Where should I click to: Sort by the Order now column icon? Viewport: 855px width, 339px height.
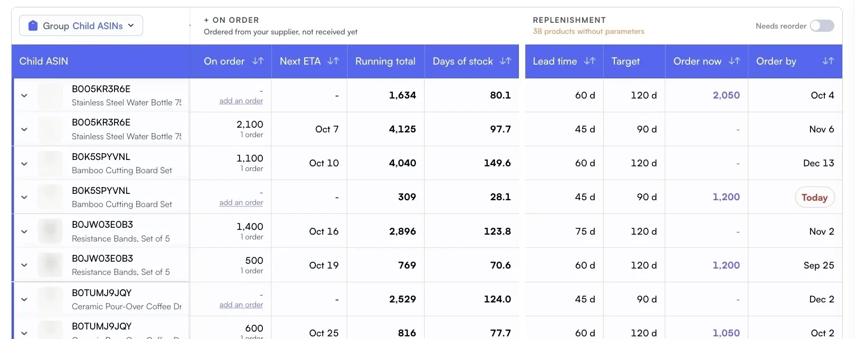pos(735,61)
